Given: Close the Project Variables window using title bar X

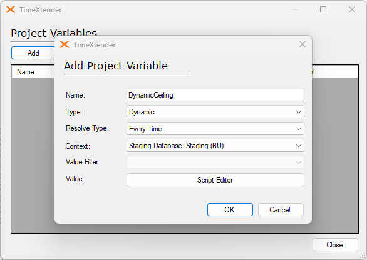Looking at the screenshot, I should tap(351, 9).
